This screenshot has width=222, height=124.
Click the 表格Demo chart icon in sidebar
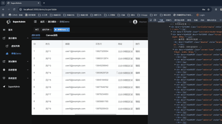pyautogui.click(x=7, y=53)
